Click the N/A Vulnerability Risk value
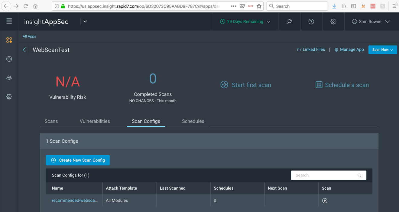The image size is (399, 212). (68, 82)
